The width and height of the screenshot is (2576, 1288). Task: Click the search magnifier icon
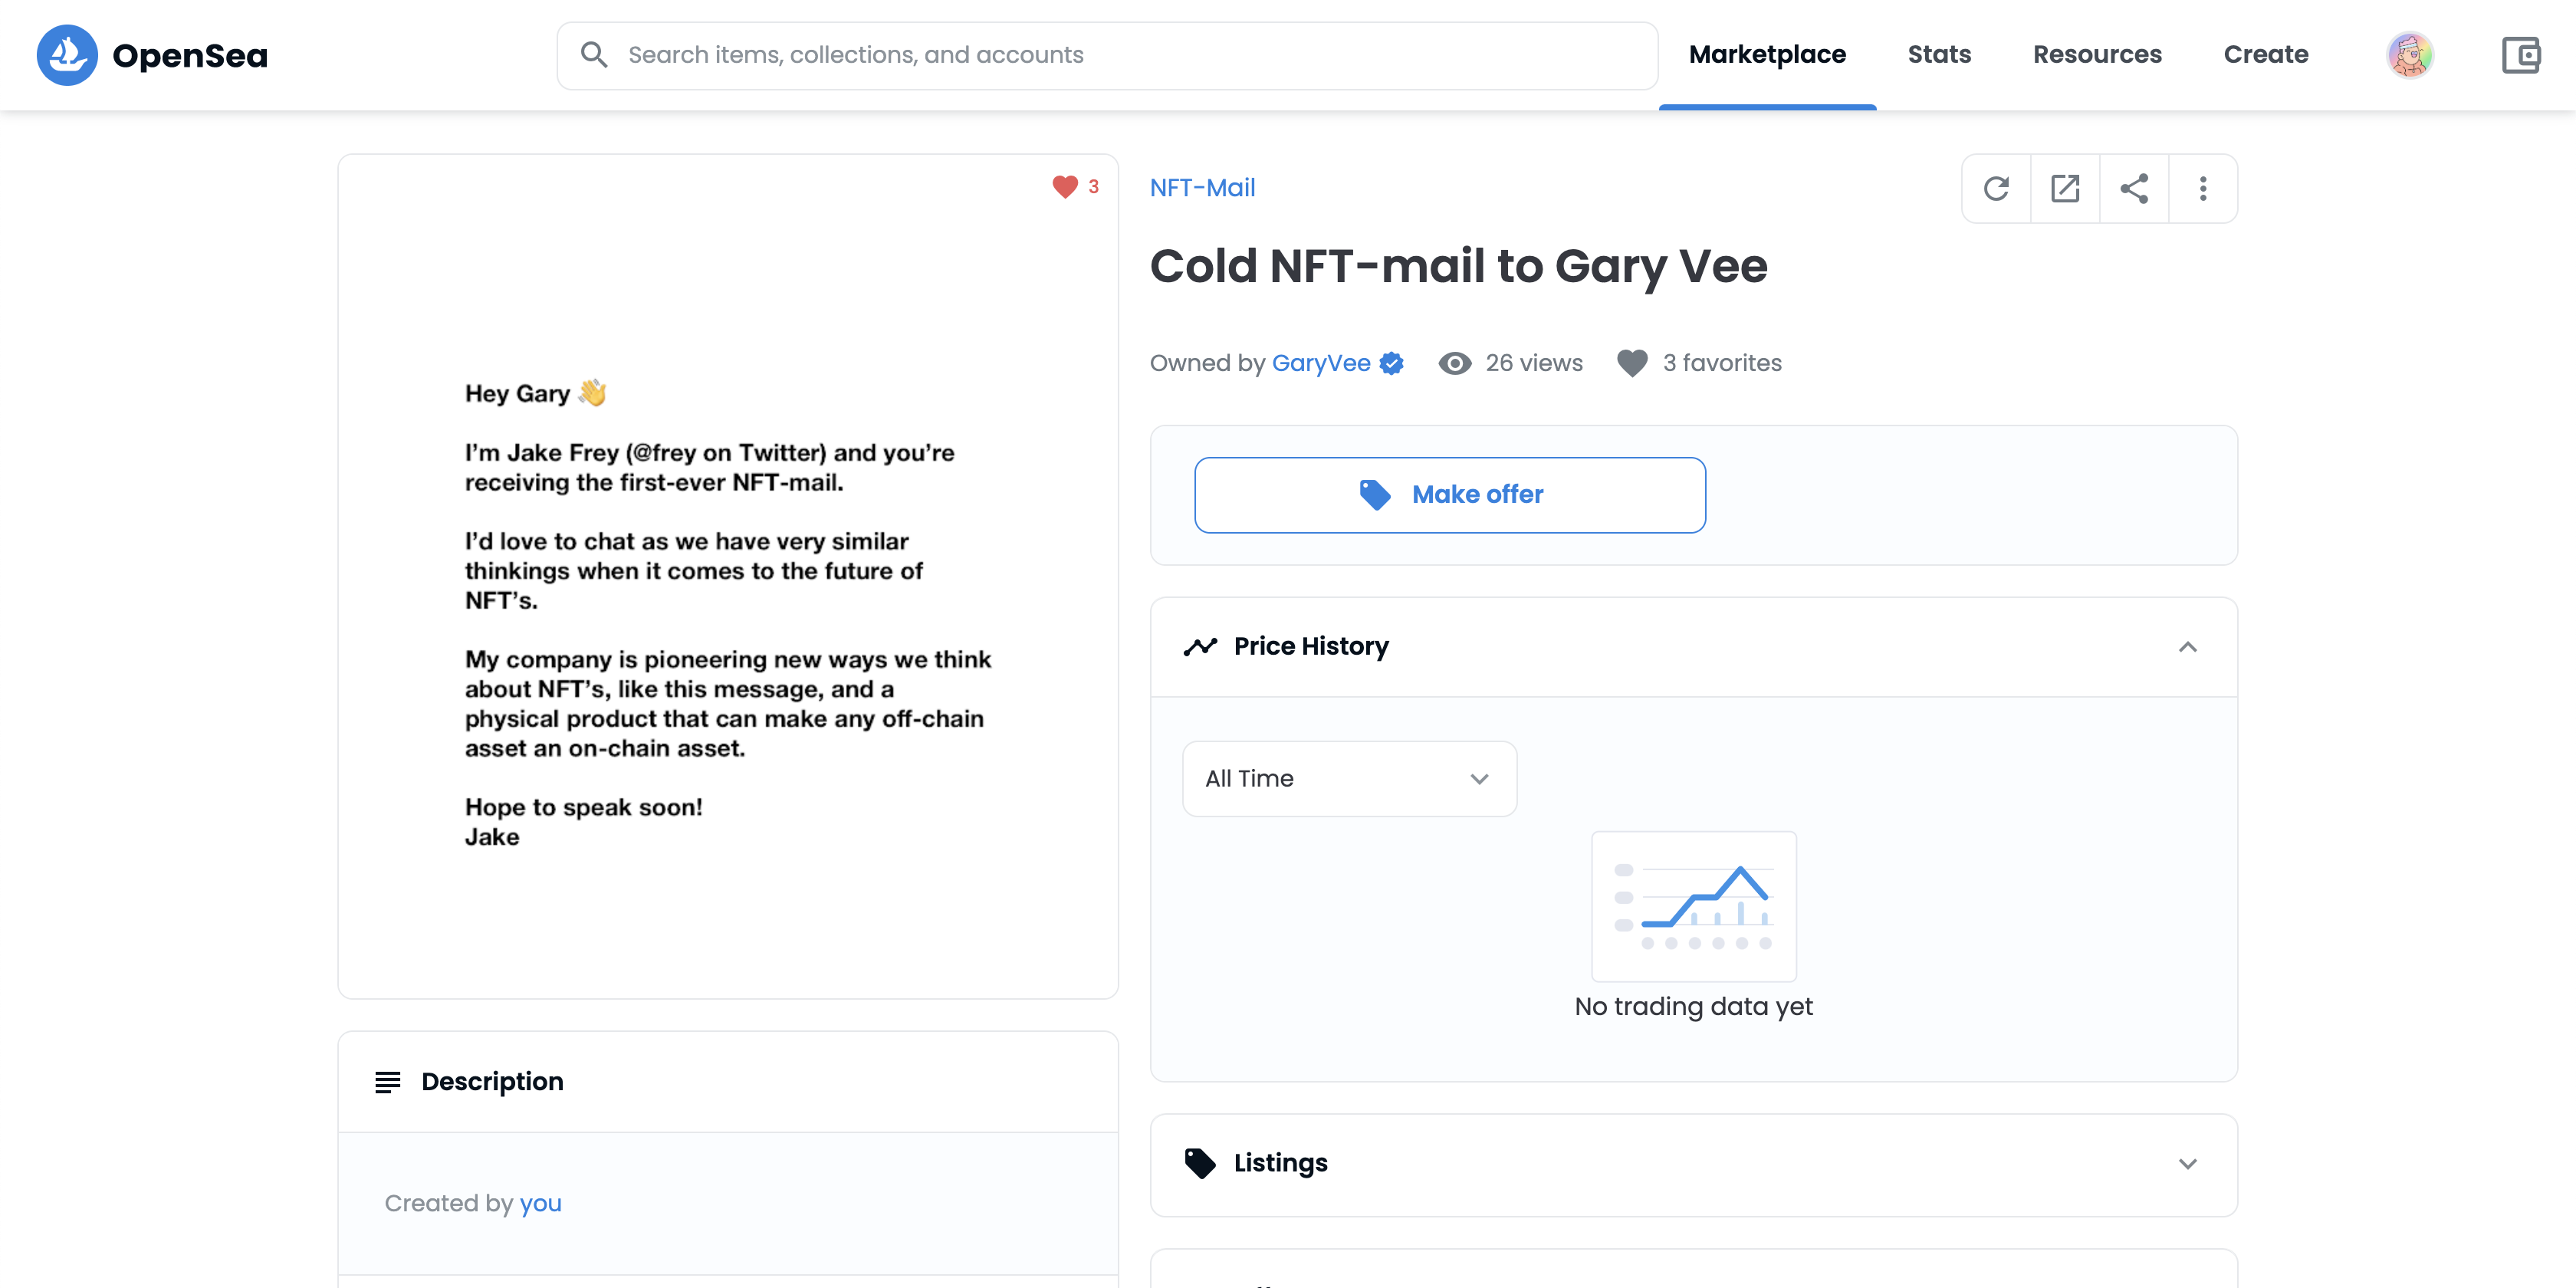[595, 54]
